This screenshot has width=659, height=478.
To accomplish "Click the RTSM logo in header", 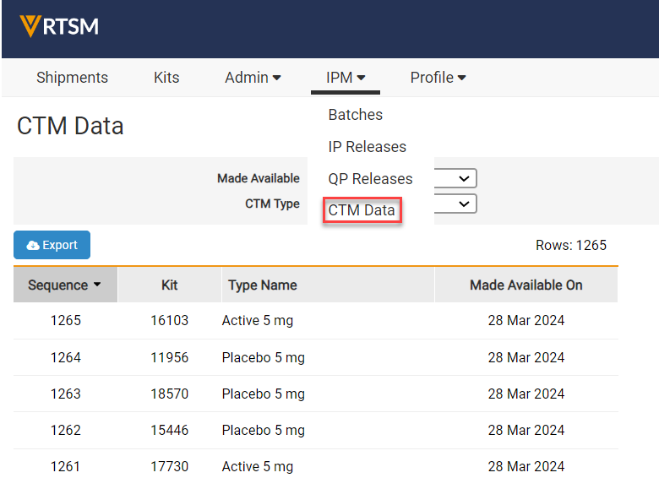I will point(59,27).
